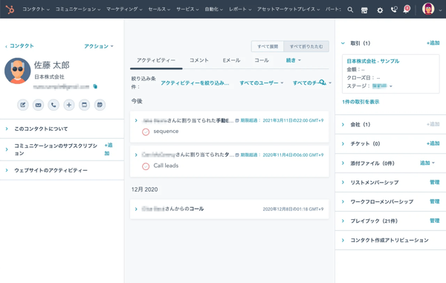446x283 pixels.
Task: Switch to the アクティビティー tab
Action: (156, 60)
